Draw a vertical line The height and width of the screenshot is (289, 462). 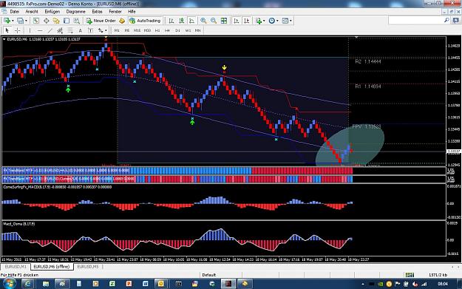click(30, 30)
